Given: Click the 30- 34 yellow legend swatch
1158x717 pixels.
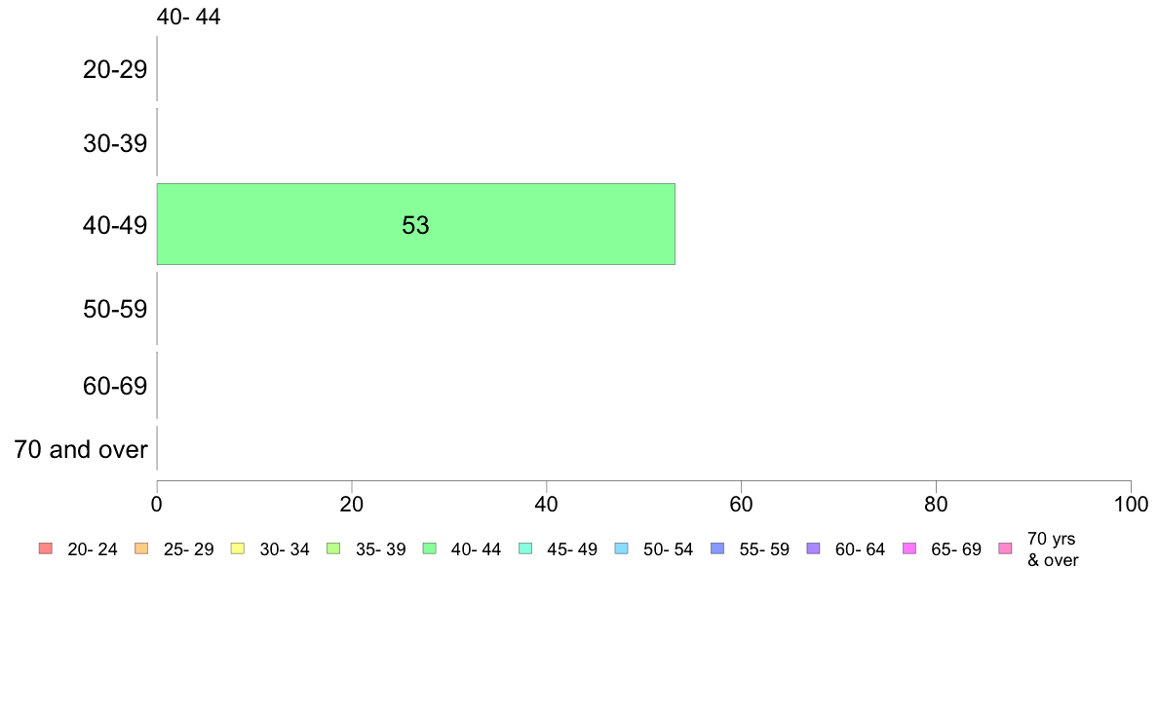Looking at the screenshot, I should [238, 548].
